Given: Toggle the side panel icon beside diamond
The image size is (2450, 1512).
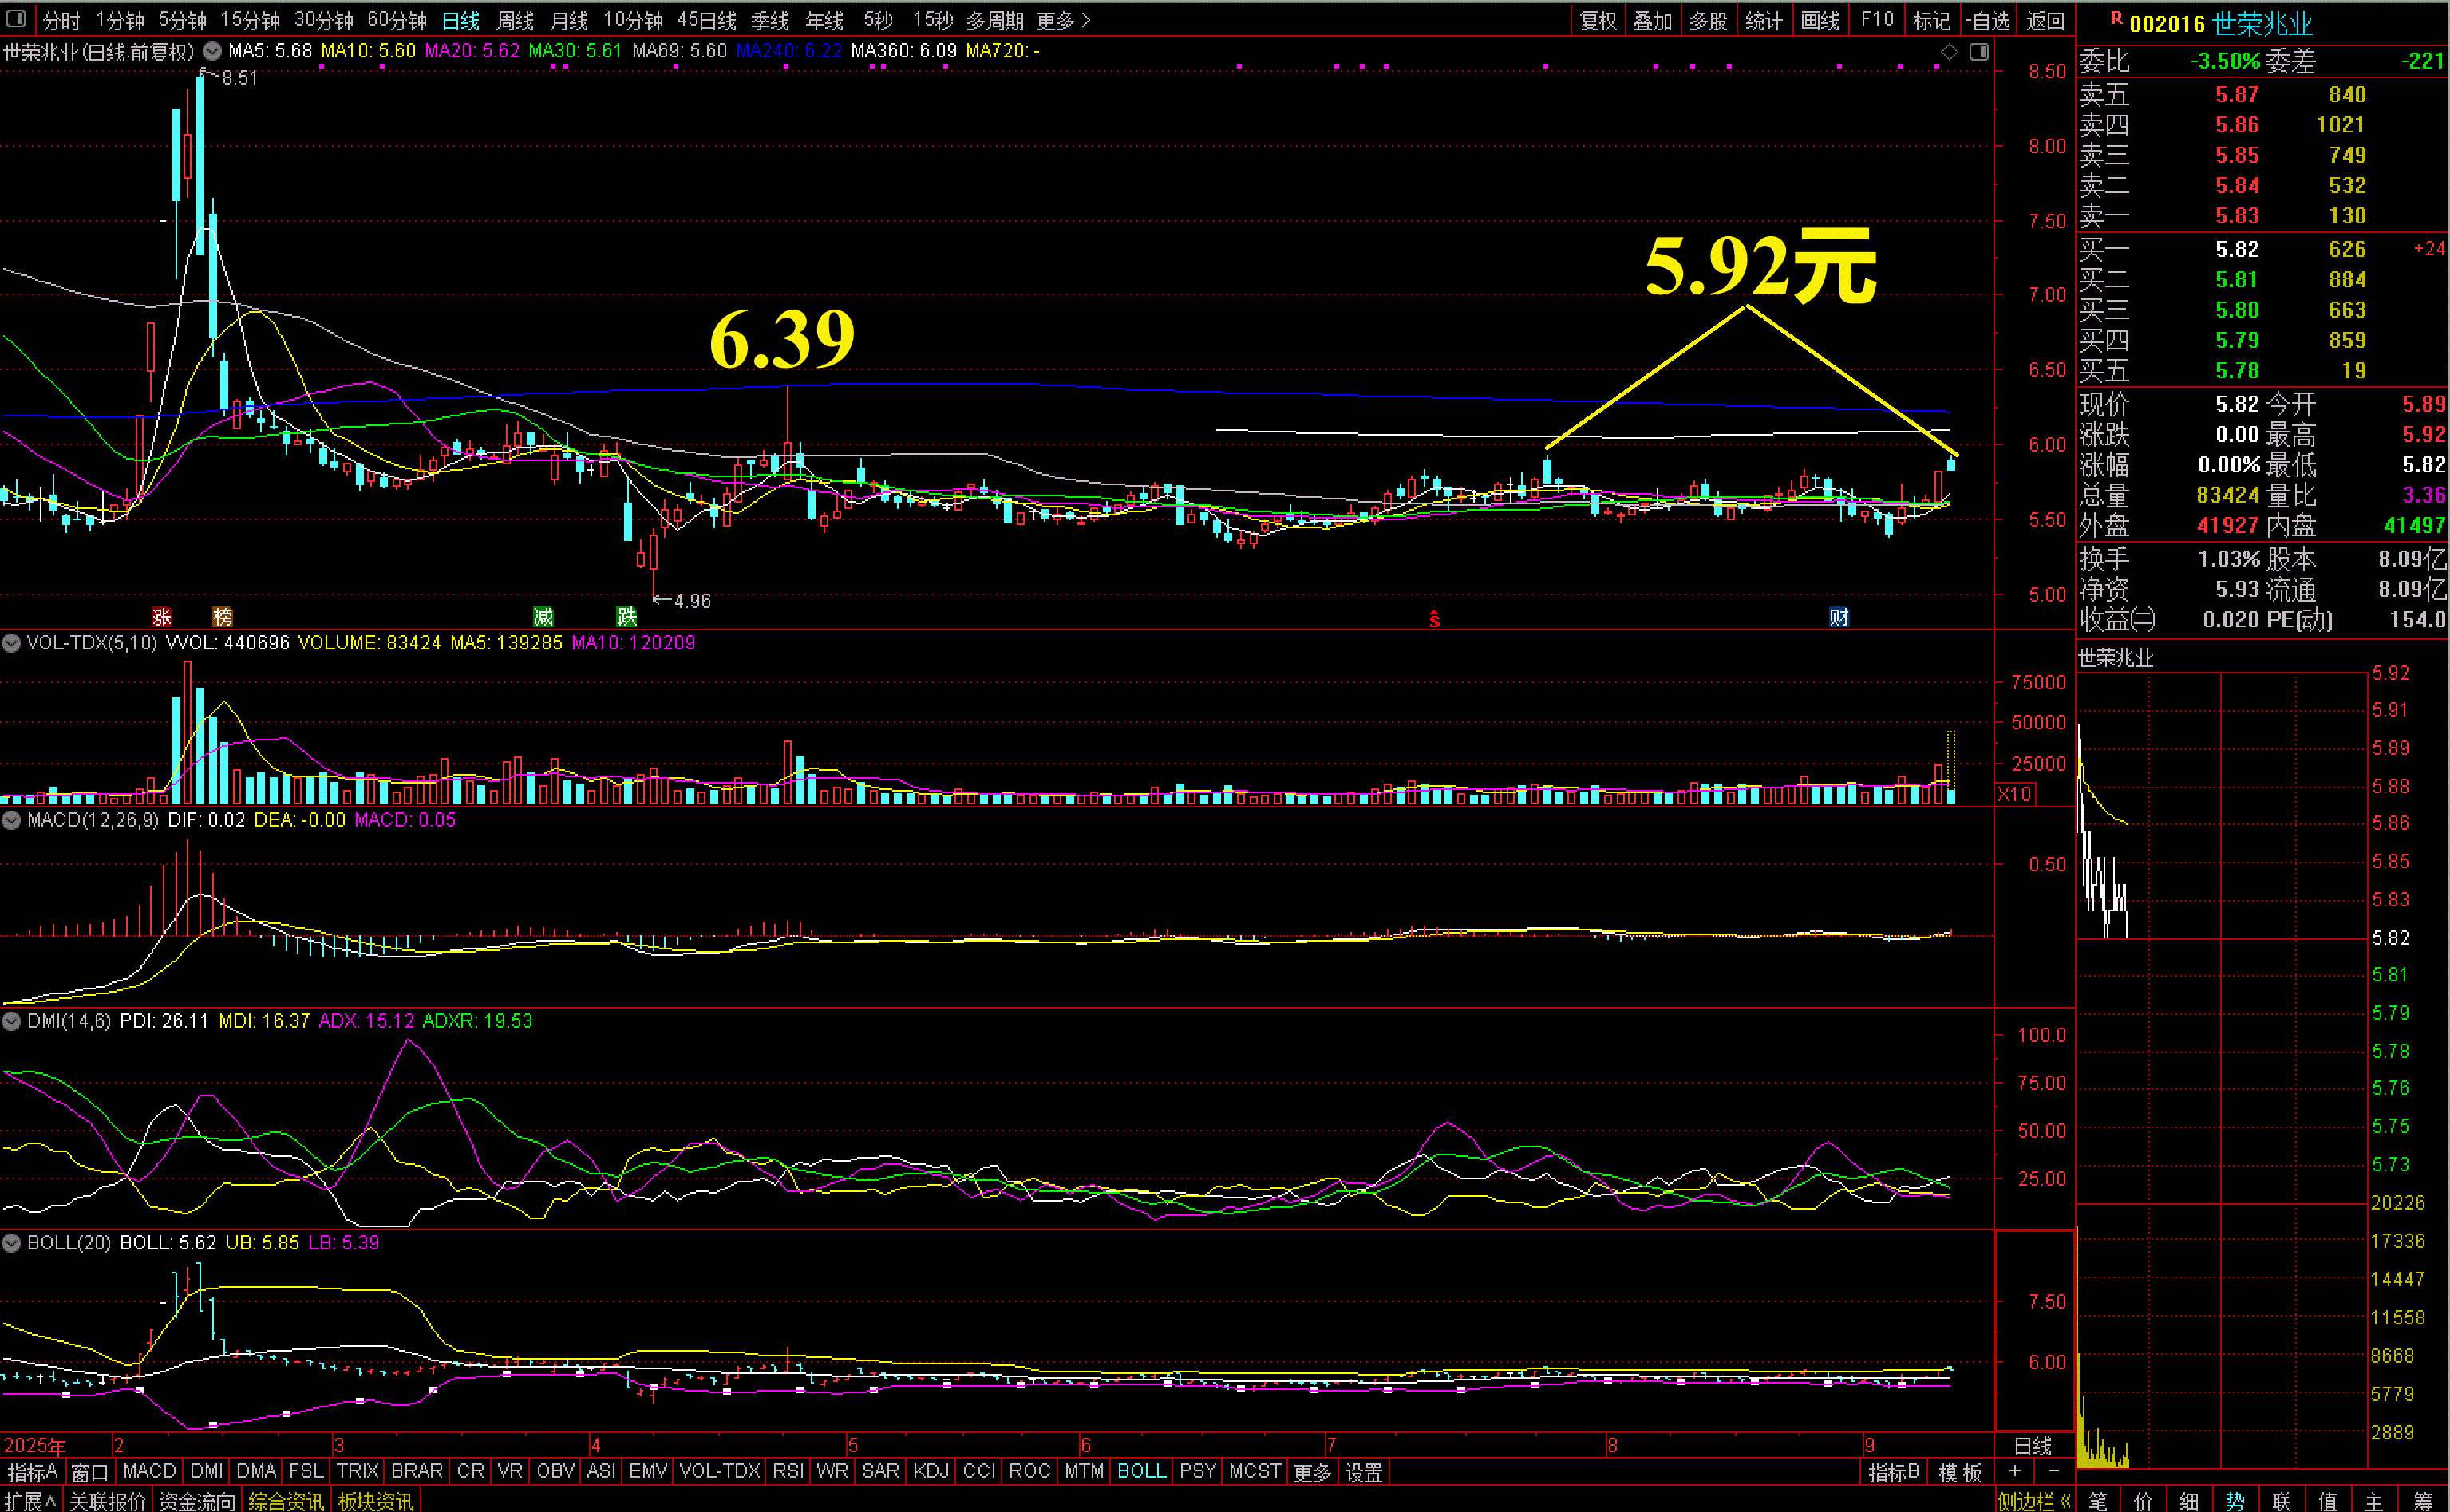Looking at the screenshot, I should 1979,51.
